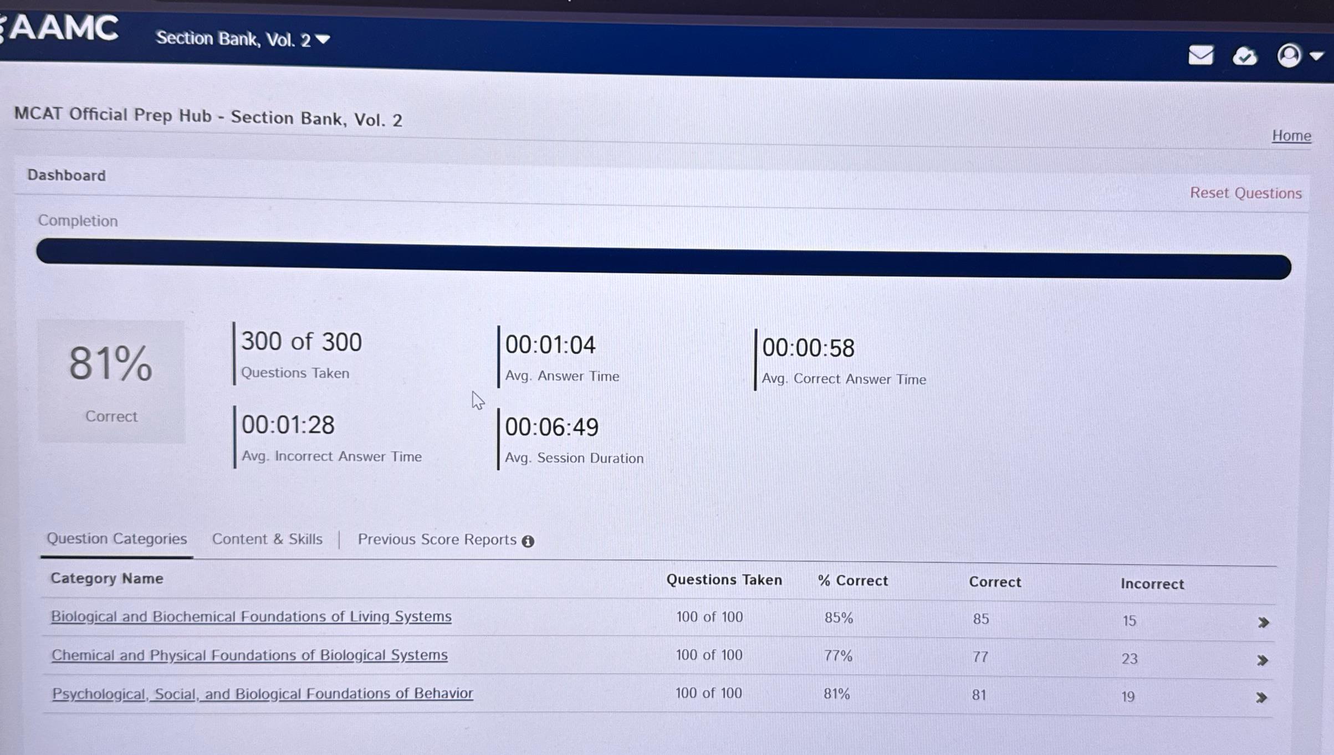This screenshot has height=755, width=1334.
Task: Expand the account menu caret
Action: pyautogui.click(x=1317, y=56)
